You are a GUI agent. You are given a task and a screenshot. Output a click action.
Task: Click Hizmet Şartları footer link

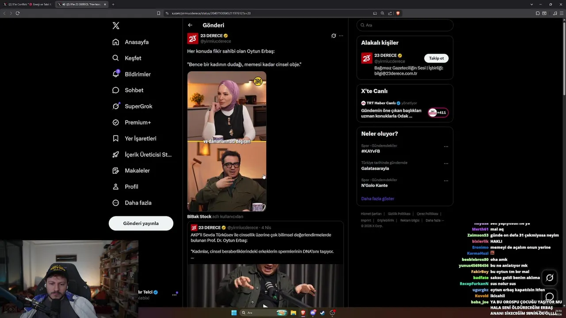(371, 214)
